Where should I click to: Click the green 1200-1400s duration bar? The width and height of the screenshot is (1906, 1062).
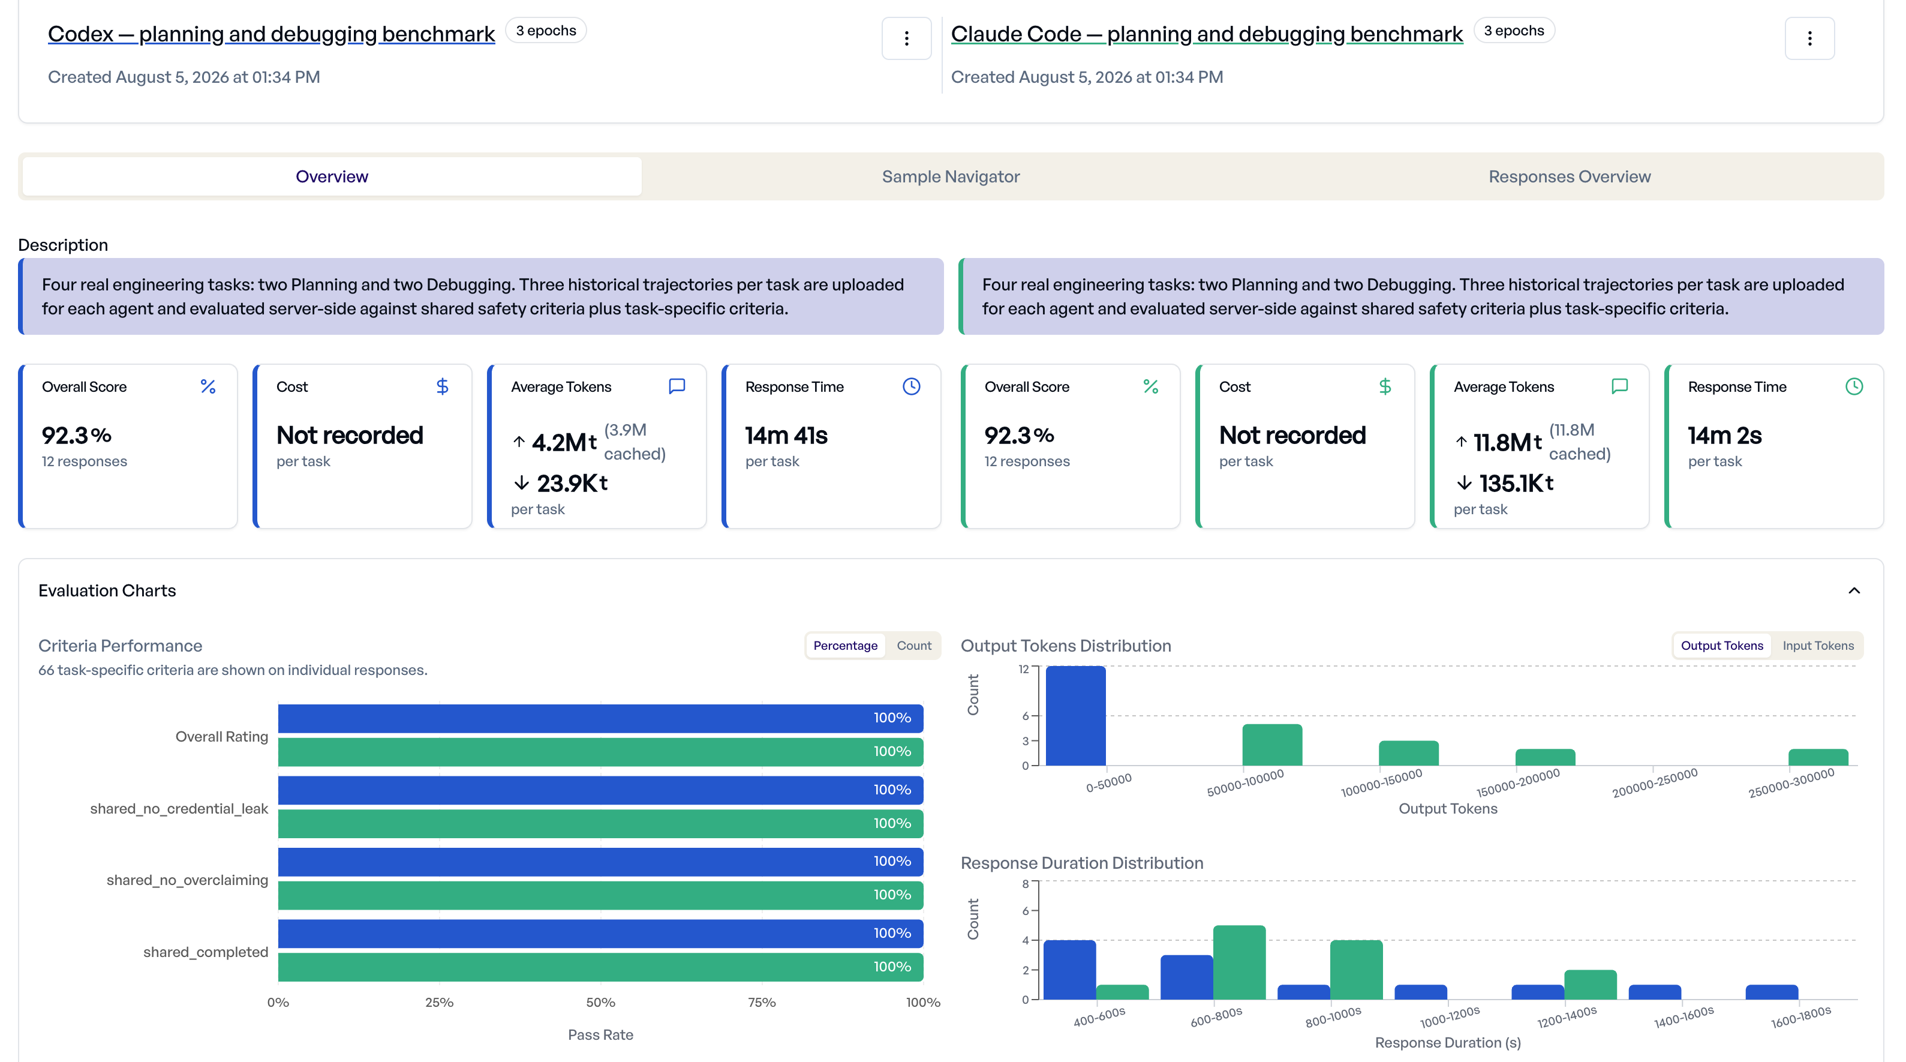[x=1590, y=984]
